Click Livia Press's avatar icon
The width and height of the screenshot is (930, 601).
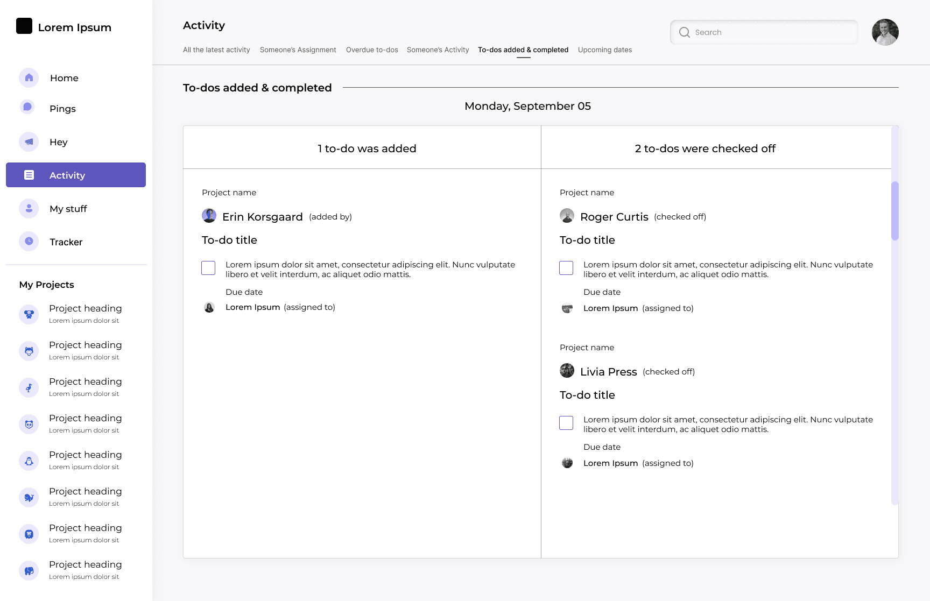click(567, 371)
